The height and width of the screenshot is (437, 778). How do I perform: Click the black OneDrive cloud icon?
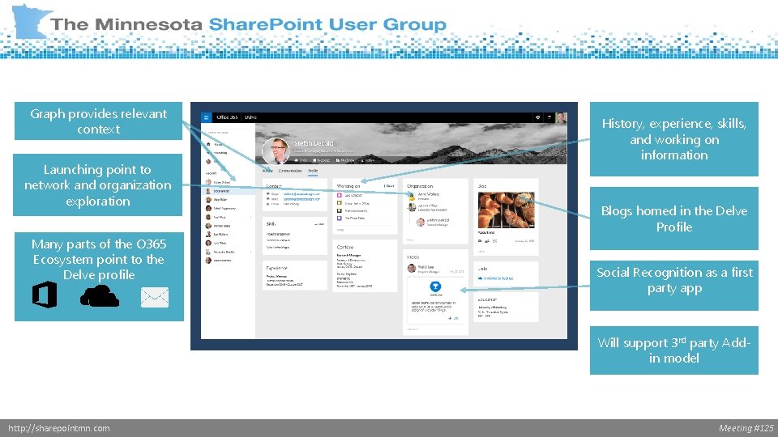[x=99, y=296]
